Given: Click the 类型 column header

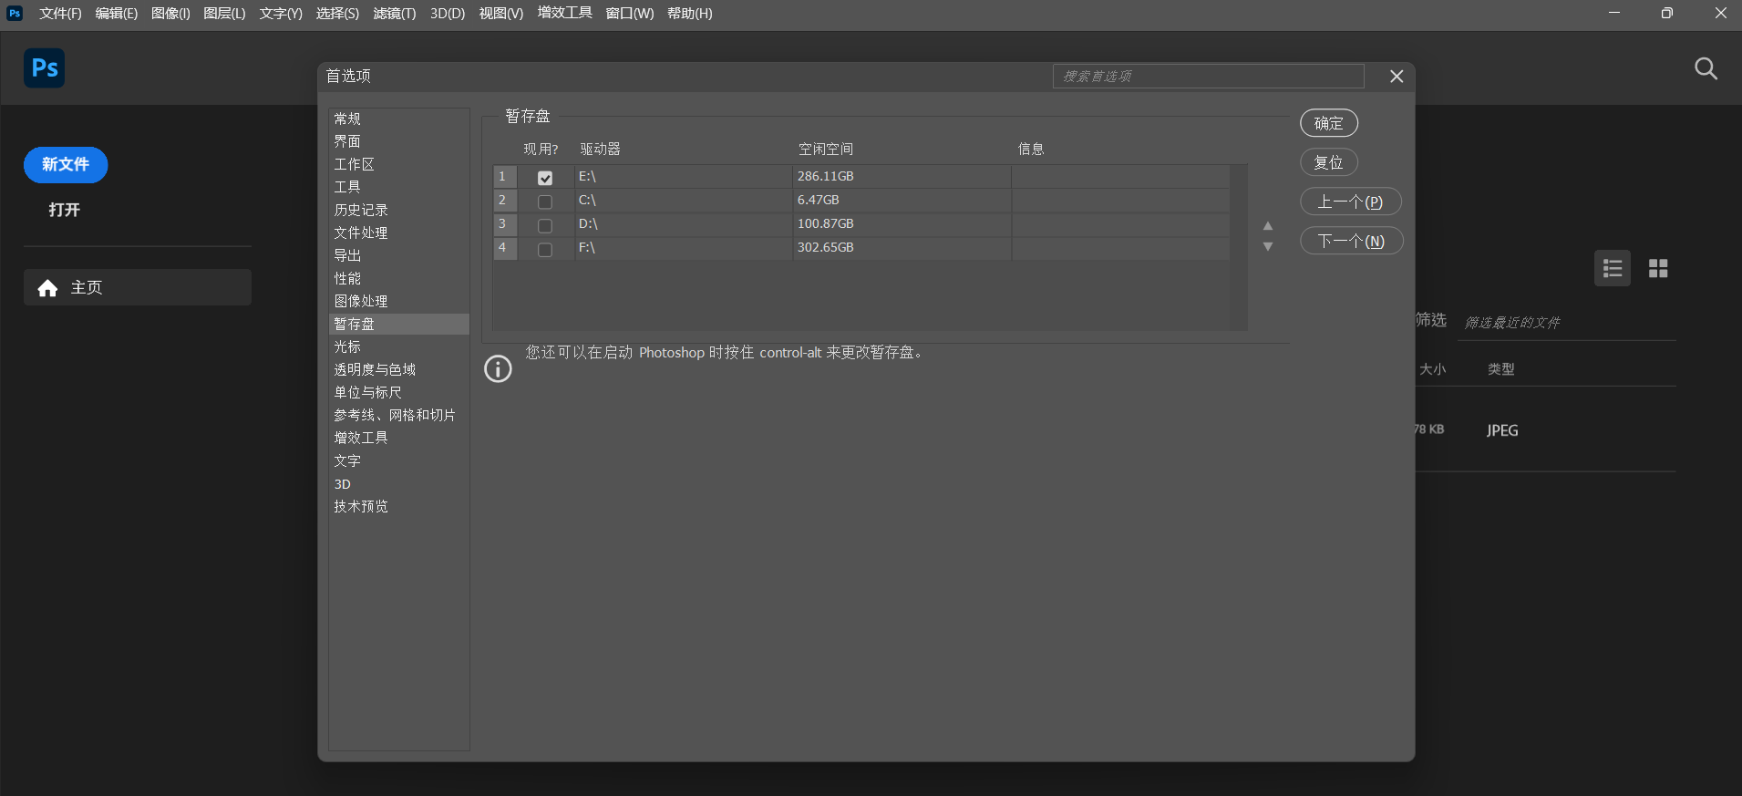Looking at the screenshot, I should (1501, 369).
